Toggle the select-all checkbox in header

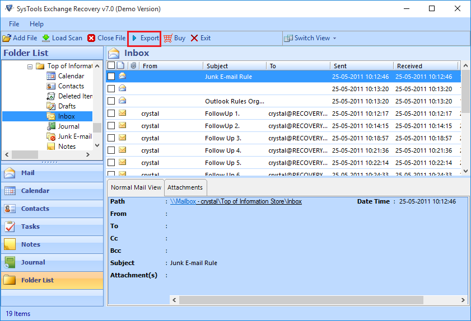pyautogui.click(x=111, y=65)
